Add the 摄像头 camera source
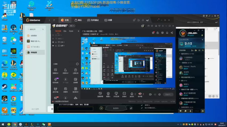The image size is (227, 127). click(108, 95)
